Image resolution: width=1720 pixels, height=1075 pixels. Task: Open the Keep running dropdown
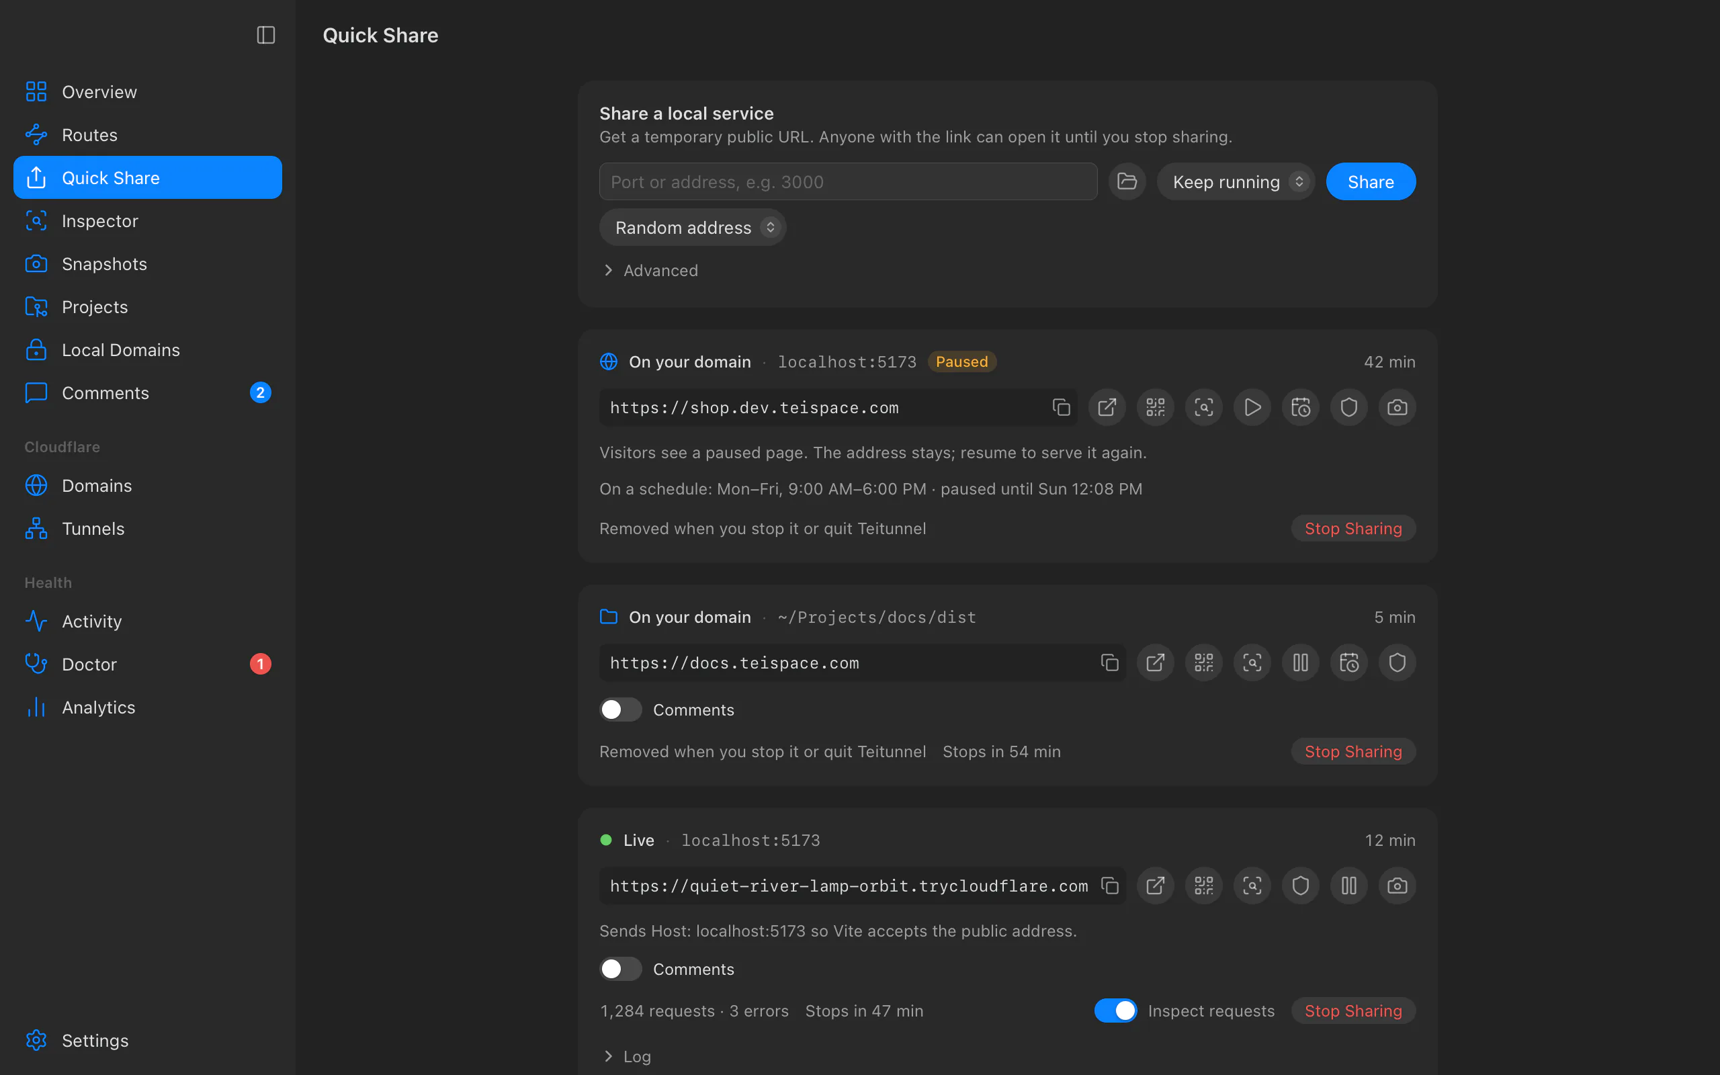[1236, 181]
